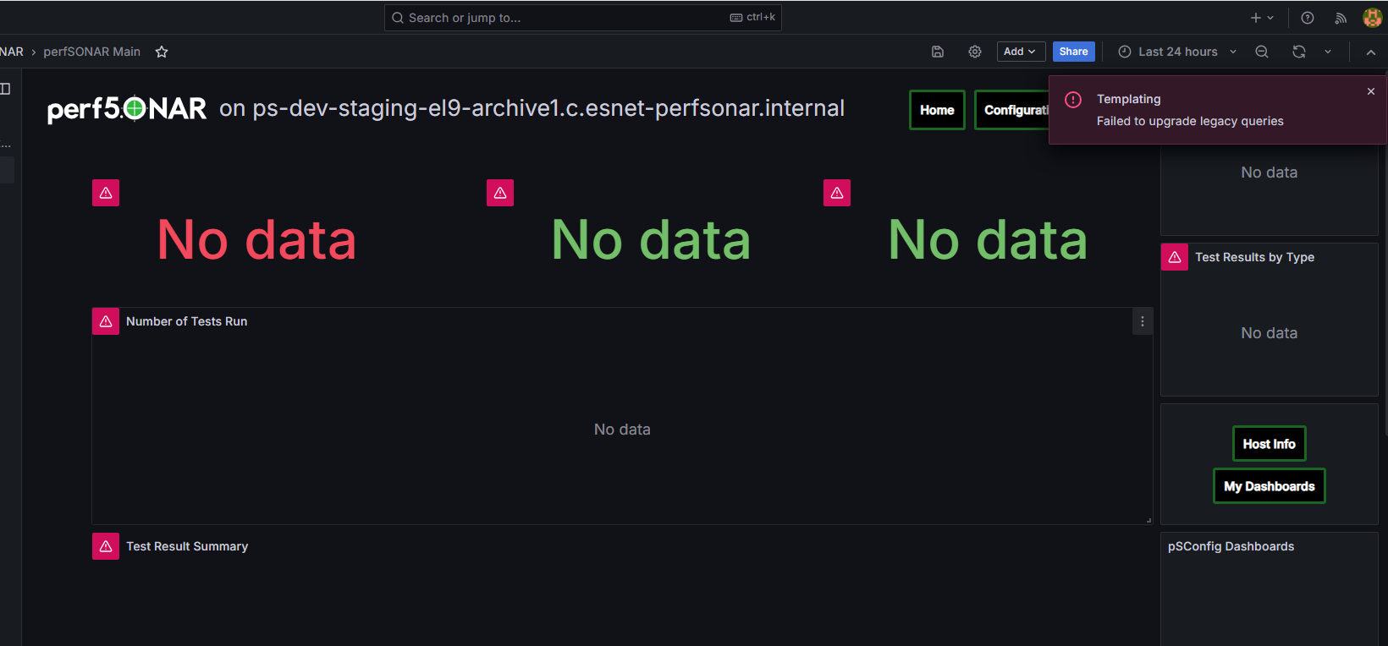Click the Share button
1388x646 pixels.
[1073, 52]
